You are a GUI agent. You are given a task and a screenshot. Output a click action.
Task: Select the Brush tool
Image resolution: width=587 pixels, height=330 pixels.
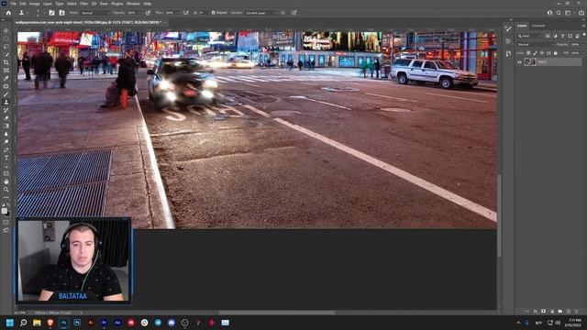[6, 93]
